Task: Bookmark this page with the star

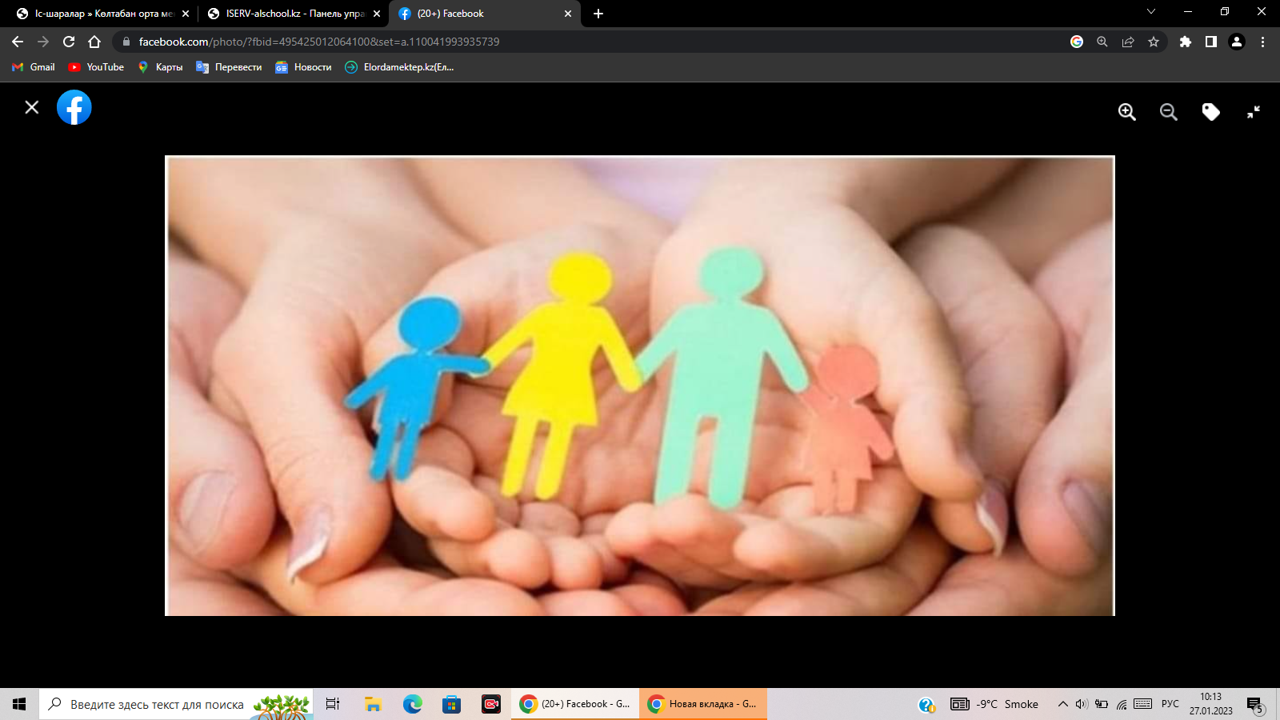Action: (x=1153, y=42)
